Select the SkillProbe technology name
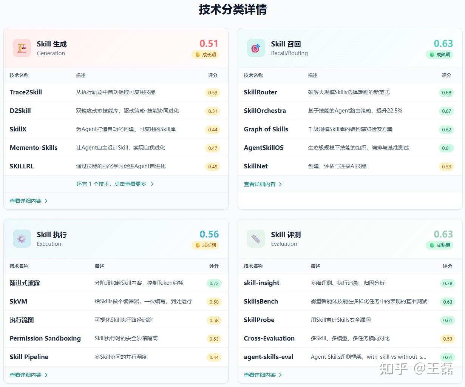The image size is (465, 387). [259, 320]
